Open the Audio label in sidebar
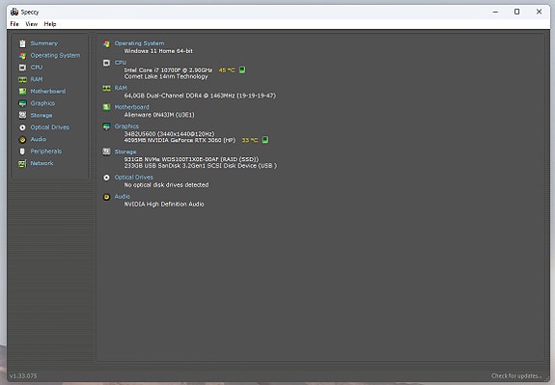The image size is (555, 385). (x=39, y=139)
